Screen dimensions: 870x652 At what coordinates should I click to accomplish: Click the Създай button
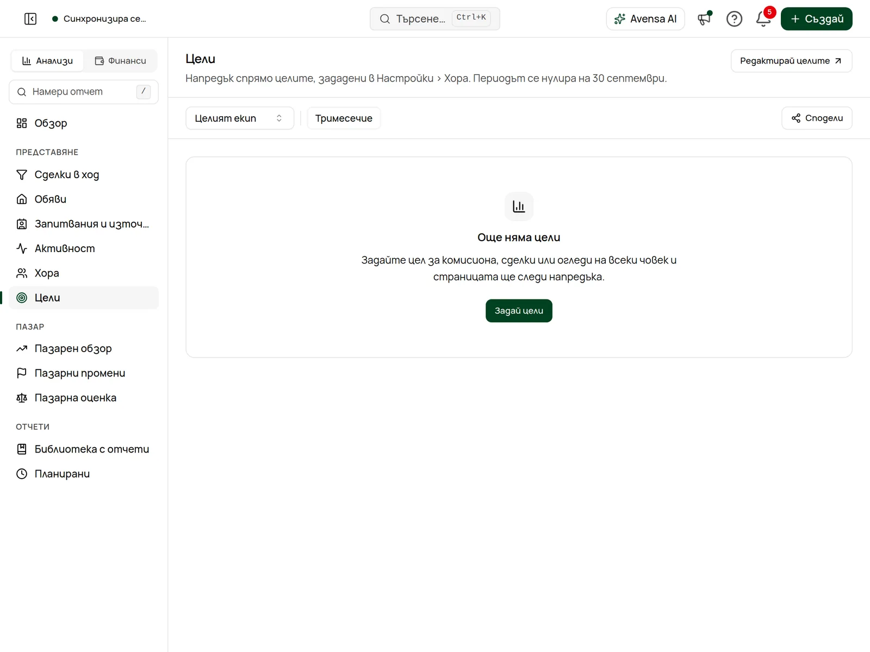(x=817, y=19)
